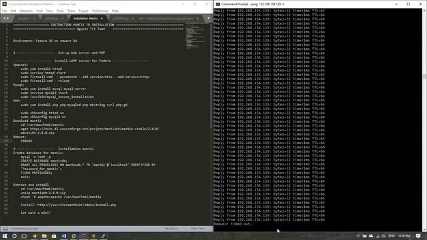Switch to the active Installation Mantis tab

point(85,19)
